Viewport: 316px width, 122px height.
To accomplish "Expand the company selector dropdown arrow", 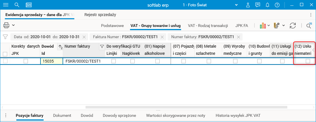I will click(x=236, y=5).
